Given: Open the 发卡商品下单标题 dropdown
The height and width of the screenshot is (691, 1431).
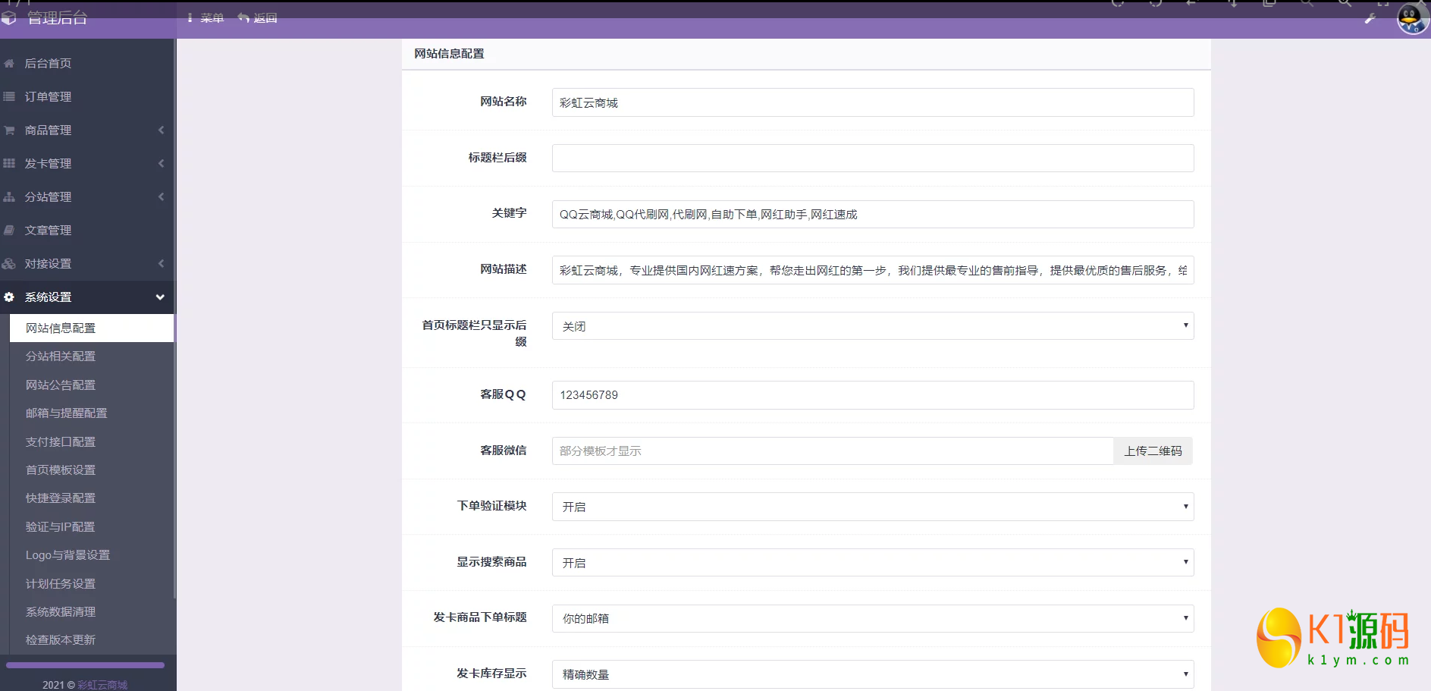Looking at the screenshot, I should (872, 618).
